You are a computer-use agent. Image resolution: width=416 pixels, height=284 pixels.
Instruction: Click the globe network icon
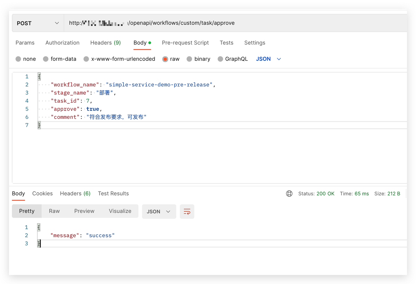click(x=289, y=194)
